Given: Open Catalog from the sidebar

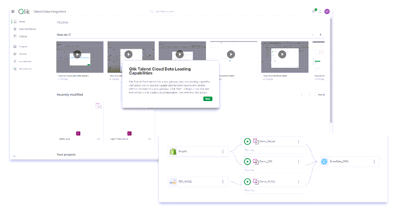Looking at the screenshot, I should point(23,36).
